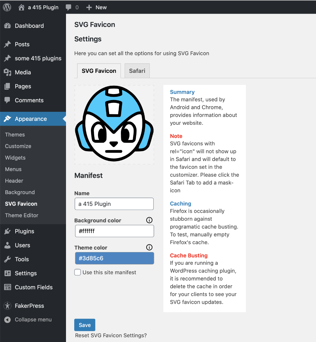The image size is (316, 342).
Task: Open the comments bubble icon in admin bar
Action: click(69, 7)
